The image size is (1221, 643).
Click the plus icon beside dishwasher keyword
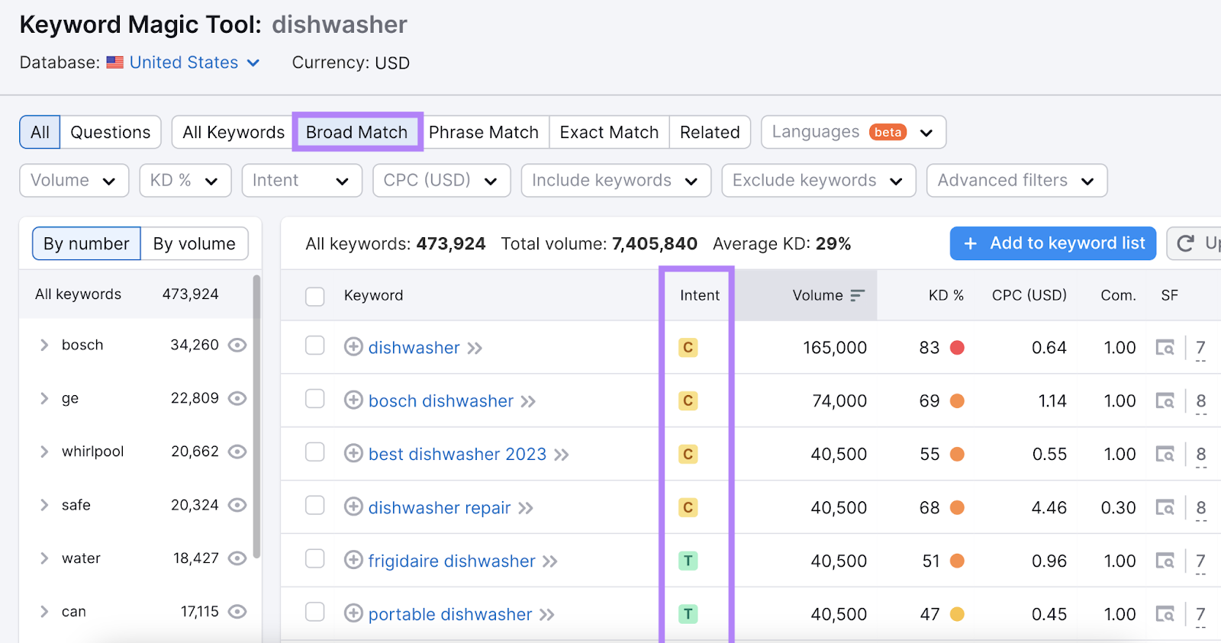tap(353, 347)
